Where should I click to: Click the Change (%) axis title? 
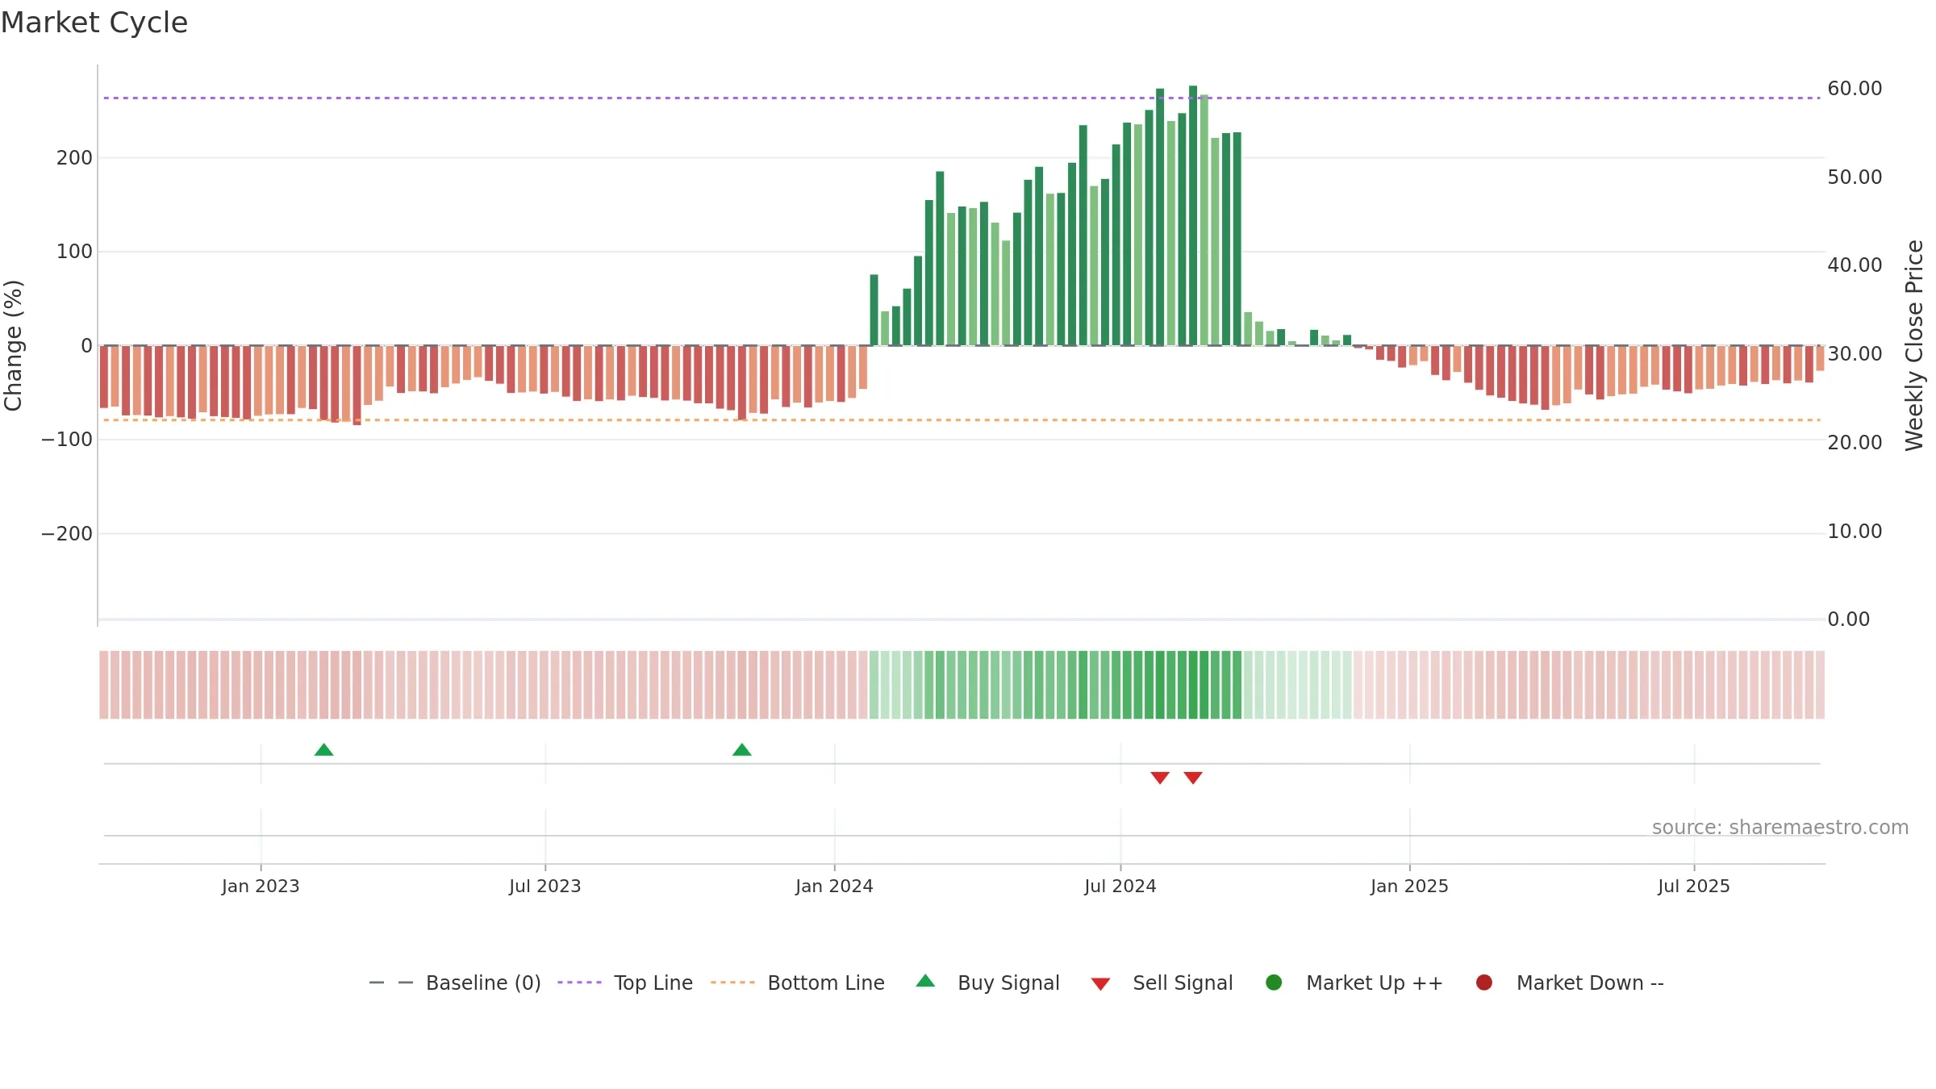(x=14, y=345)
